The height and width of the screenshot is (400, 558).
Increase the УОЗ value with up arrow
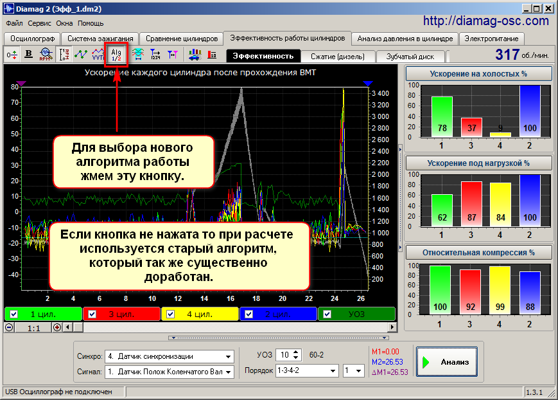296,352
